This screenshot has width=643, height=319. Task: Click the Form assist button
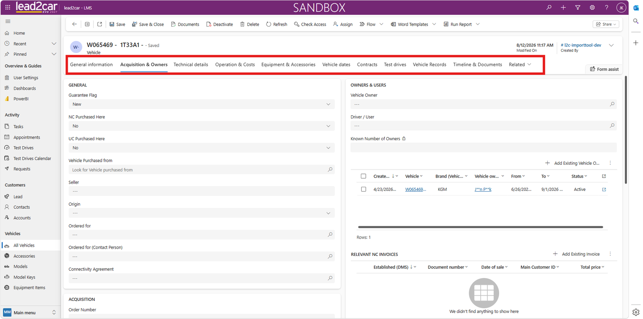604,69
